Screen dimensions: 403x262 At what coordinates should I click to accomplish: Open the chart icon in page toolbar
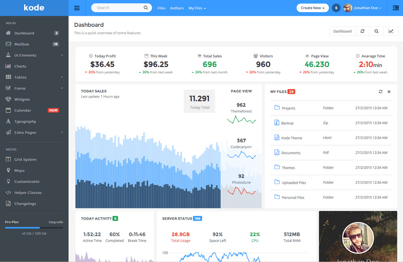(x=390, y=31)
